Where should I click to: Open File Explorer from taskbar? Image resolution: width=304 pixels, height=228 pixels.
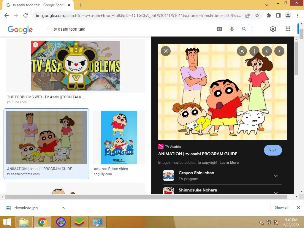24,222
